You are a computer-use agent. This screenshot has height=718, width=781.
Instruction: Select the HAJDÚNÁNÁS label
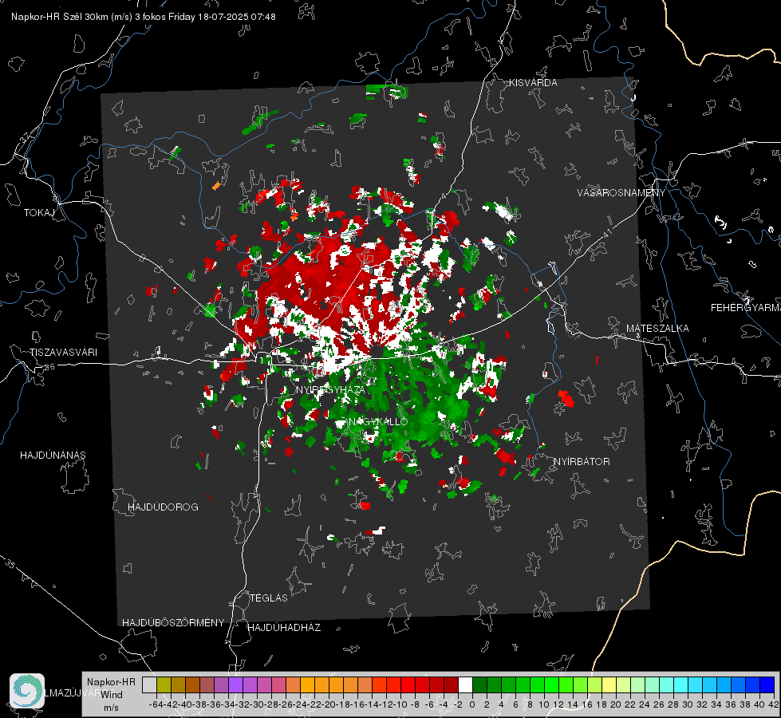click(53, 456)
